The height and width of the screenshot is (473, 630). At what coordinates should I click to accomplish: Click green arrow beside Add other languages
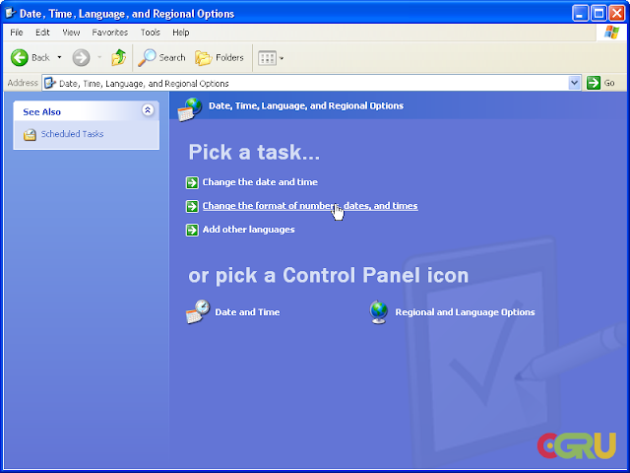(x=192, y=230)
